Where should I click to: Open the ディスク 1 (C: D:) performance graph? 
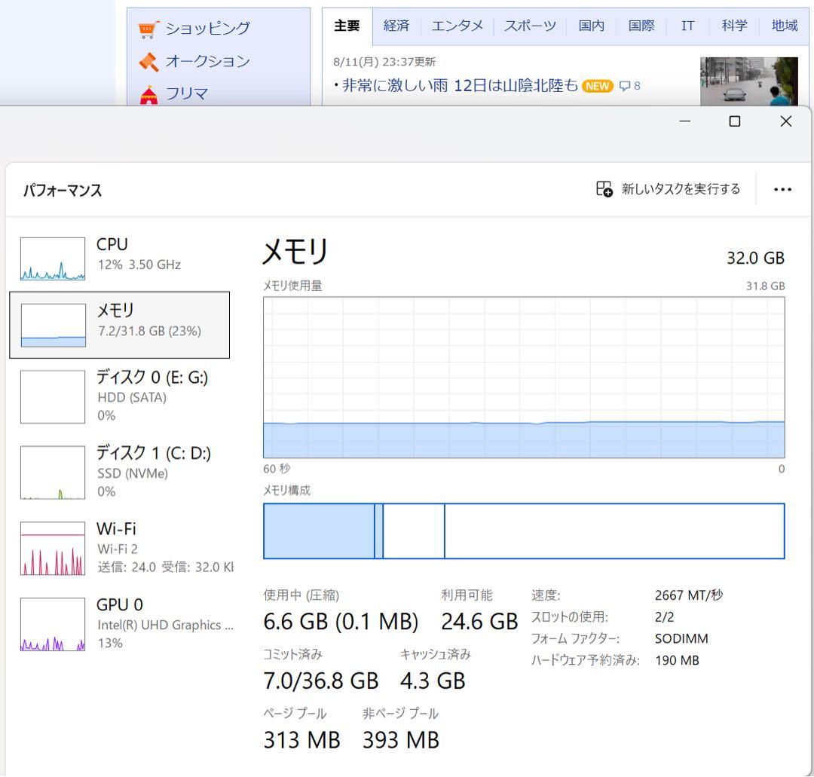pyautogui.click(x=121, y=471)
